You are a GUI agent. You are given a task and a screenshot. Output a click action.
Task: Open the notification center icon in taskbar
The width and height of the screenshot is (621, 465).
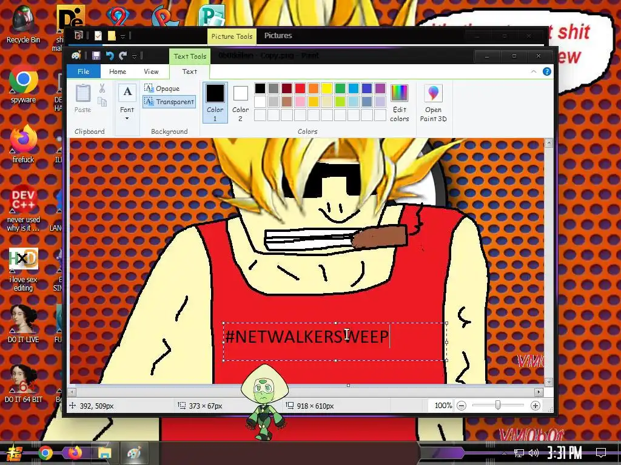601,452
